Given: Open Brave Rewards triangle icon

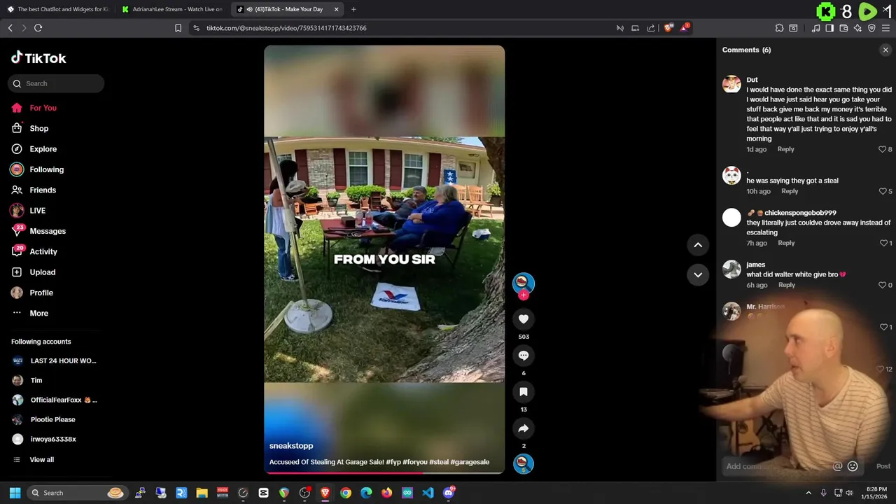Looking at the screenshot, I should [x=685, y=28].
